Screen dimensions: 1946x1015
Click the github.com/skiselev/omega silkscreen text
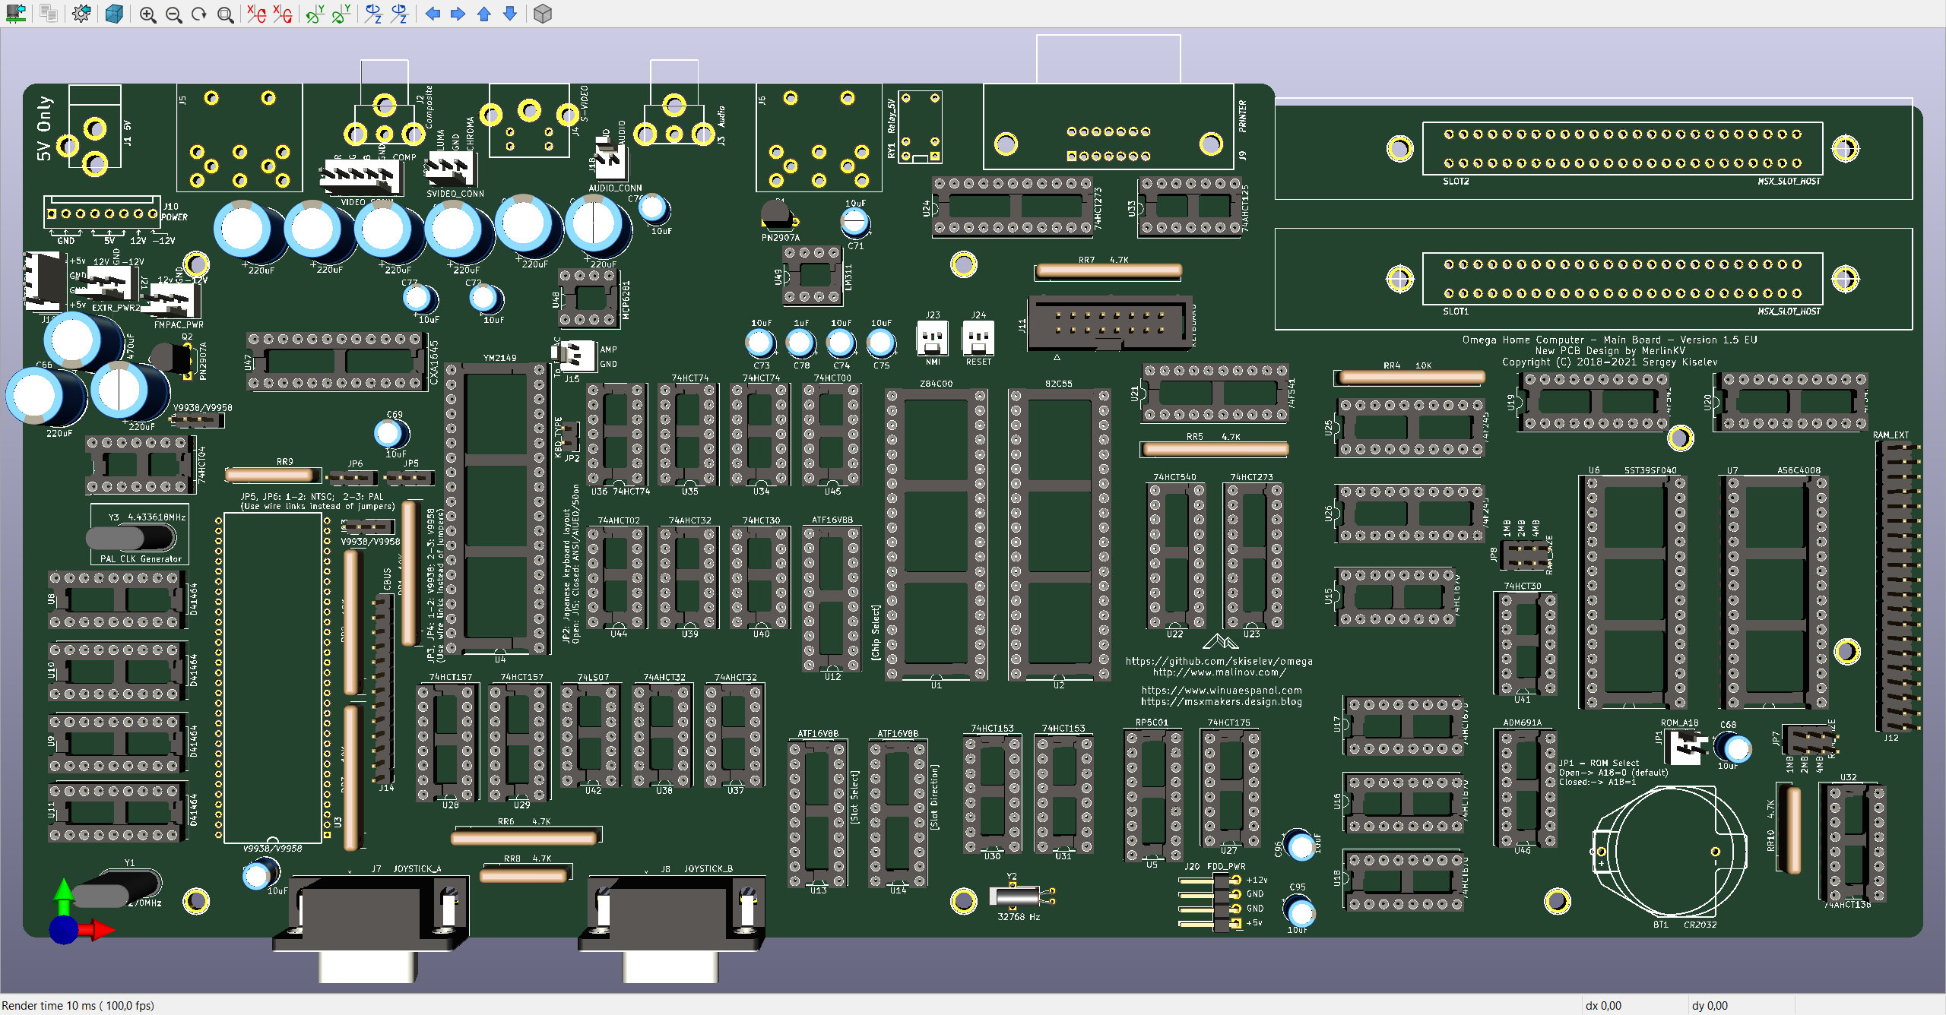point(1219,661)
